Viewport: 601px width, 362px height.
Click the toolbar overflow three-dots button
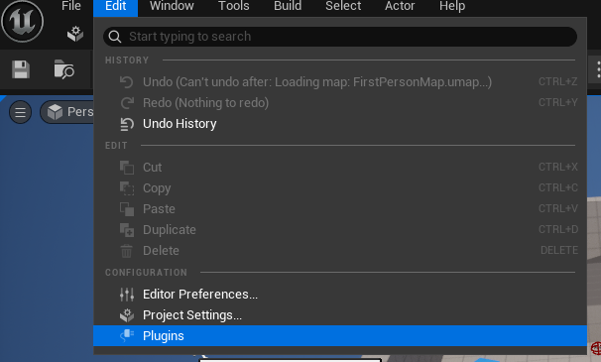[x=598, y=69]
